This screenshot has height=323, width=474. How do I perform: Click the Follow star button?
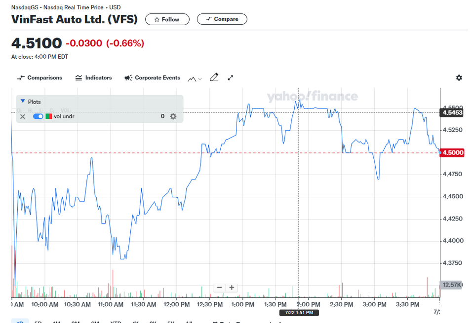[x=167, y=19]
